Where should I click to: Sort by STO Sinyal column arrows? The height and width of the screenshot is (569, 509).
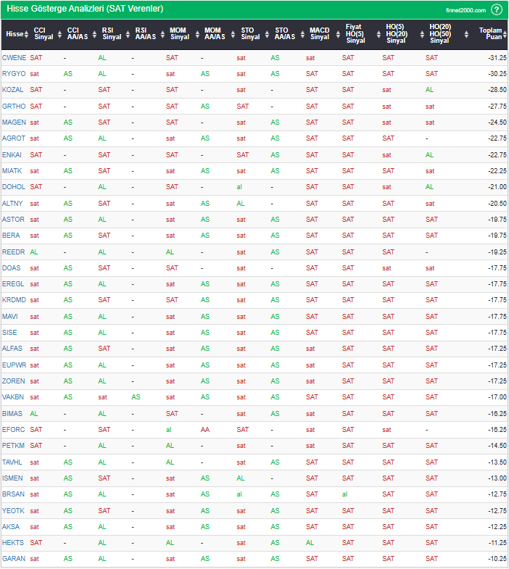tap(268, 35)
